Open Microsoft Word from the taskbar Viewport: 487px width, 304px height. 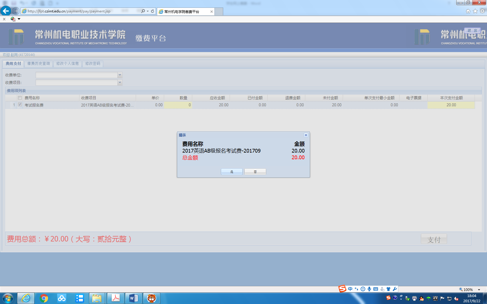tap(134, 298)
